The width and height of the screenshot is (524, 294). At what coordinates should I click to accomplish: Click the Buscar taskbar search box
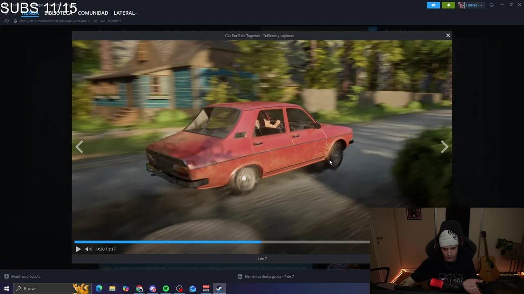tap(52, 289)
